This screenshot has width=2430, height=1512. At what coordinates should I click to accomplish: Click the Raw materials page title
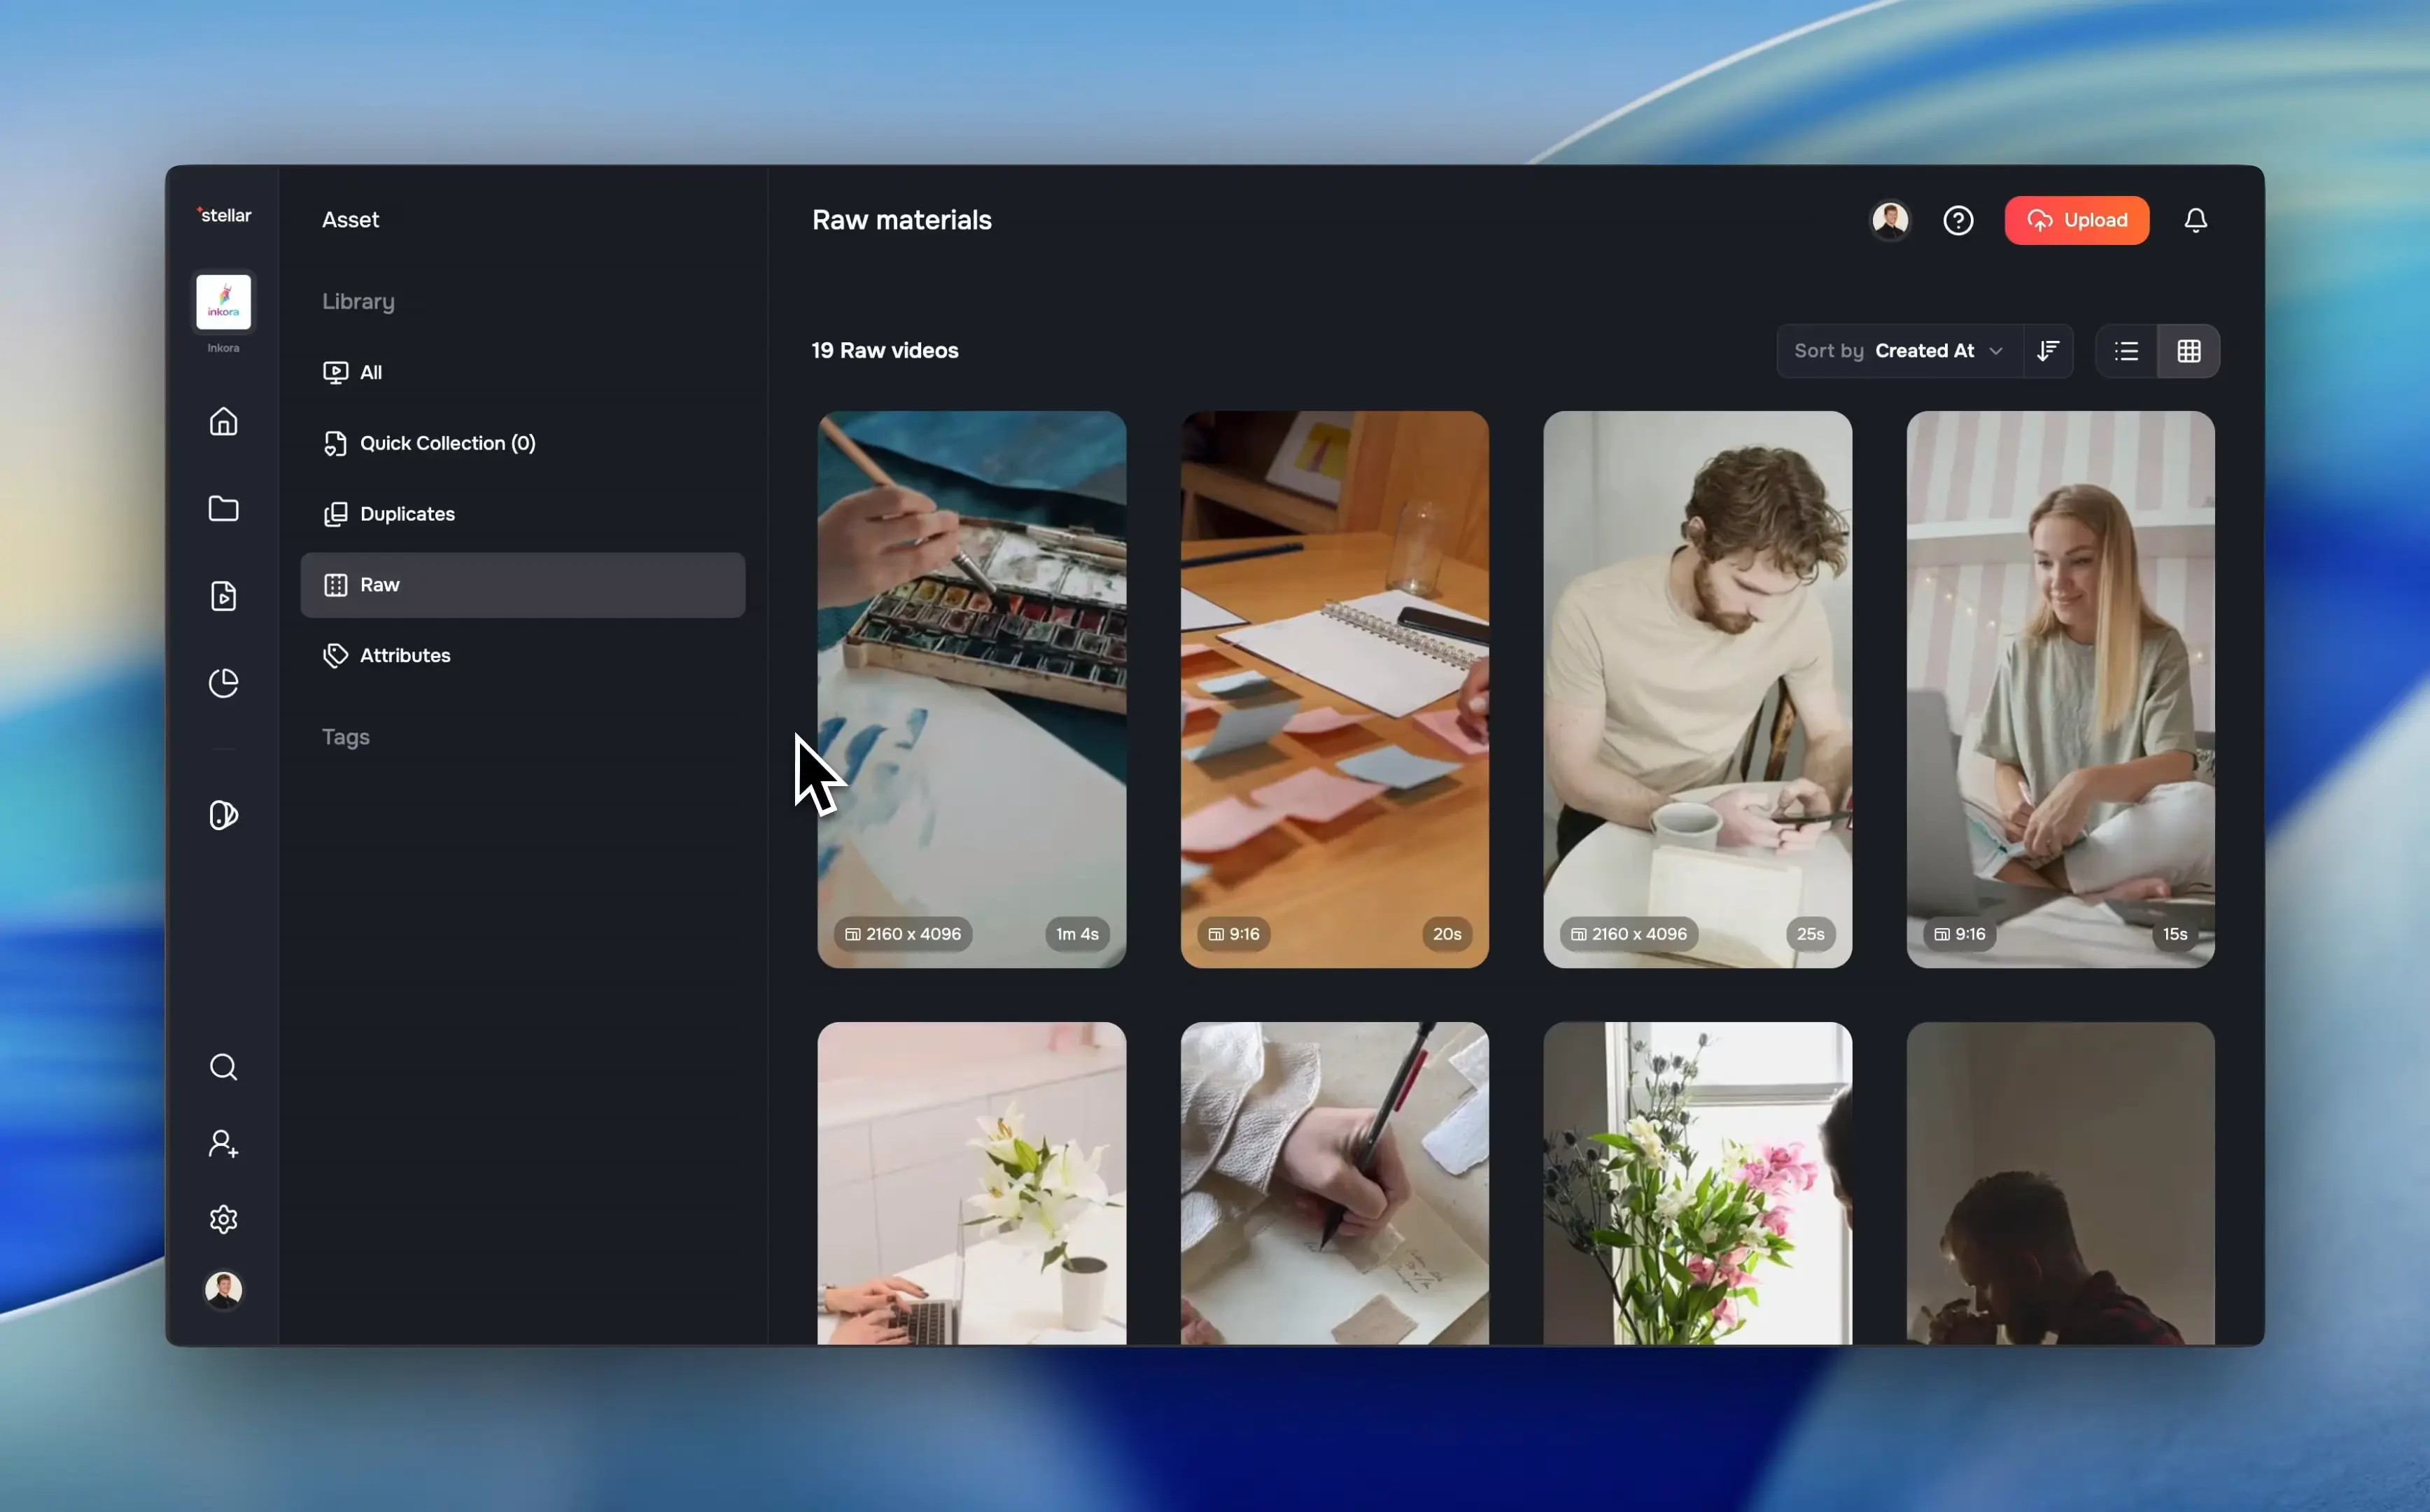[x=901, y=220]
